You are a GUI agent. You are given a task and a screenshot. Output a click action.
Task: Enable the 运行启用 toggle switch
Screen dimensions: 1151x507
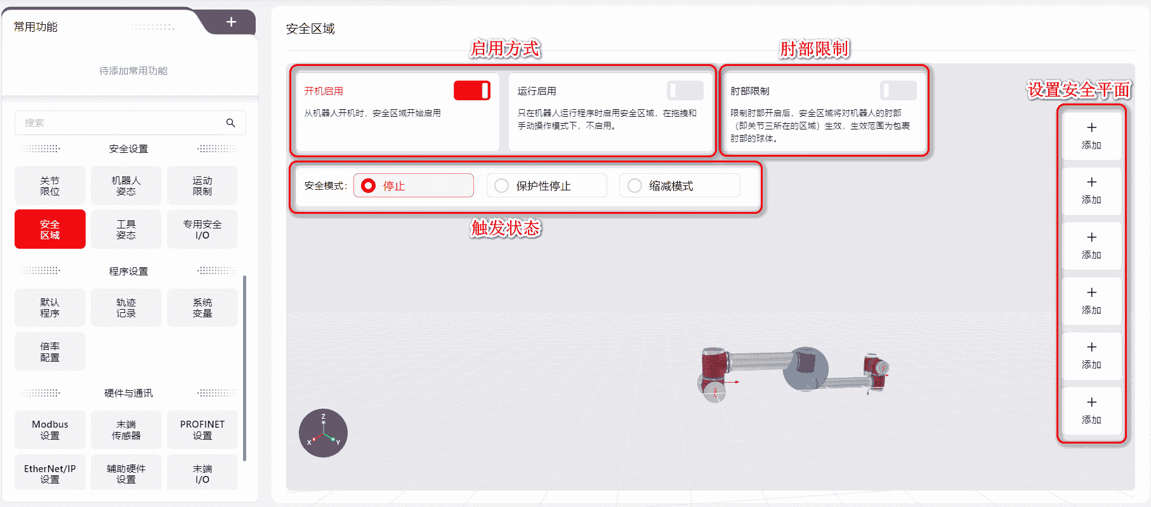click(685, 91)
